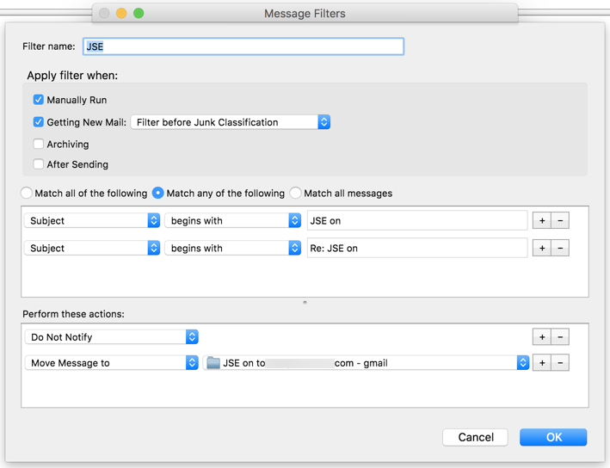Toggle the Getting New Mail checkbox
Viewport: 610px width, 468px height.
(38, 122)
